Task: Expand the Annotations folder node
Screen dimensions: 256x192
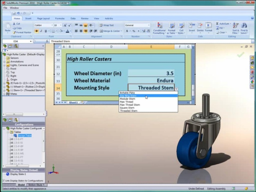Action: pyautogui.click(x=4, y=62)
